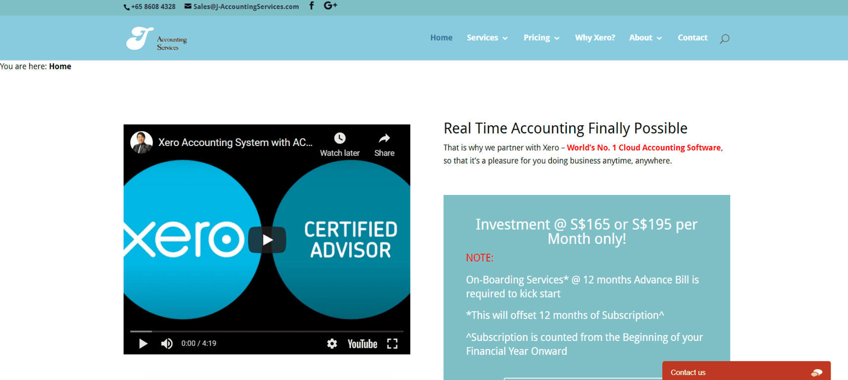Click play in video control bar

[143, 343]
